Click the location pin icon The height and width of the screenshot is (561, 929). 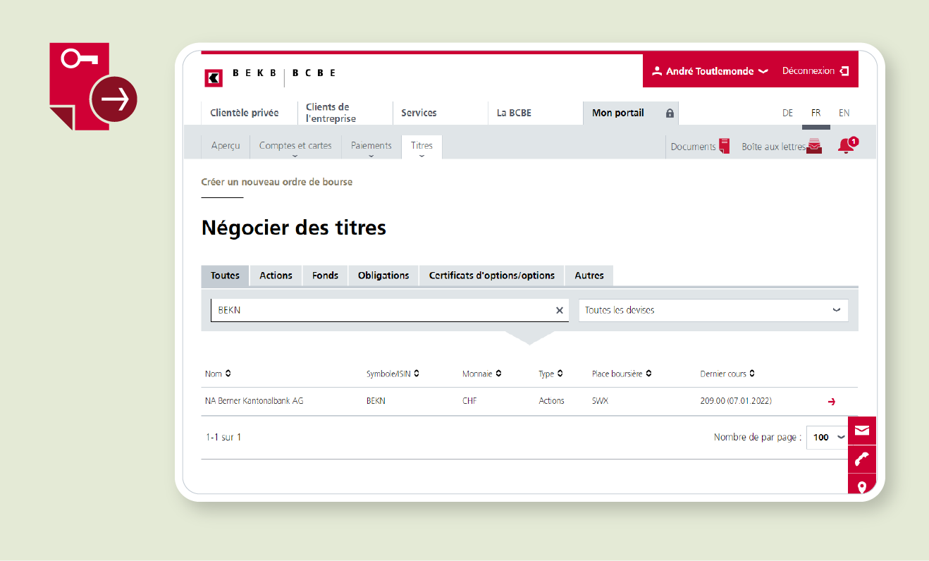tap(861, 486)
